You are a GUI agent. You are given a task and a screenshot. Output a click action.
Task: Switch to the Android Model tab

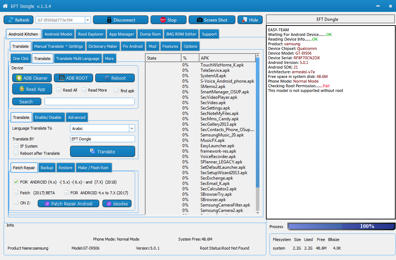(58, 34)
